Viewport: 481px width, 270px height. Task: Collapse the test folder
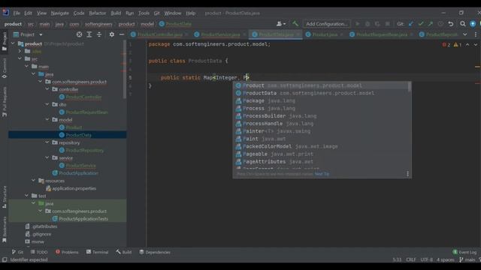coord(27,196)
